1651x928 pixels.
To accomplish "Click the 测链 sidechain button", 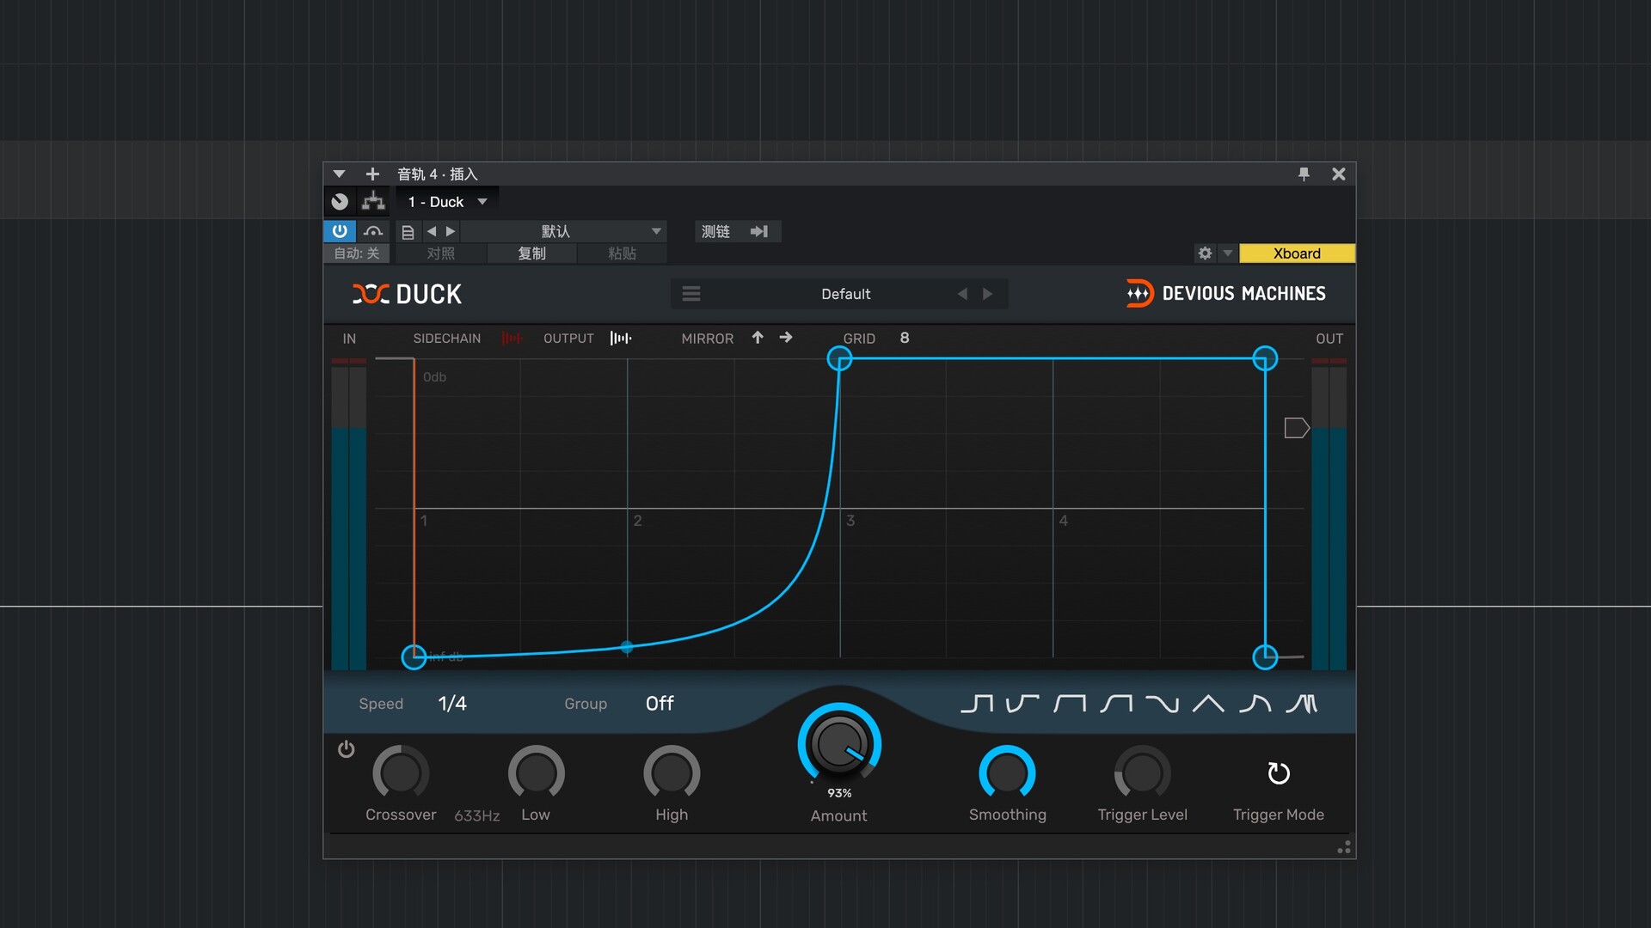I will [x=715, y=231].
